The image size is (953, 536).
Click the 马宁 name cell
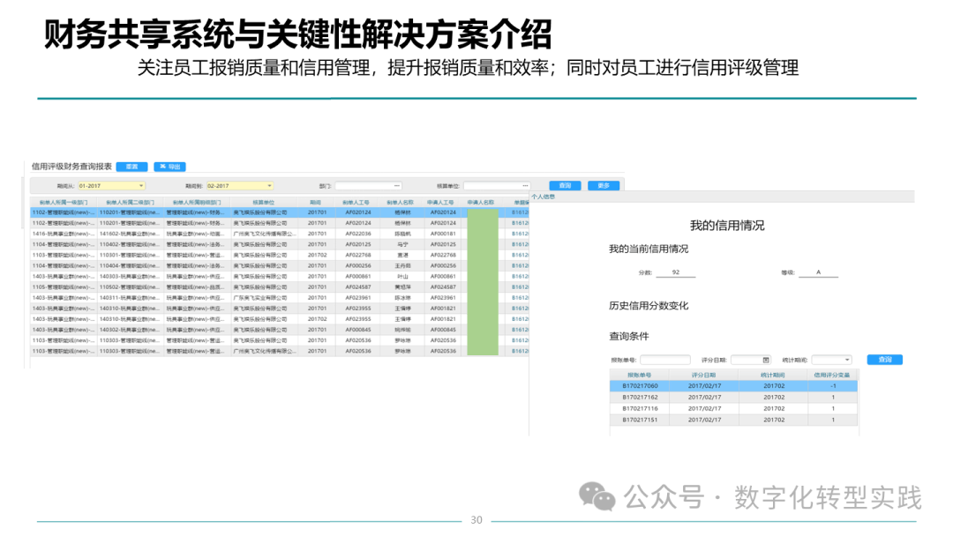click(x=402, y=244)
